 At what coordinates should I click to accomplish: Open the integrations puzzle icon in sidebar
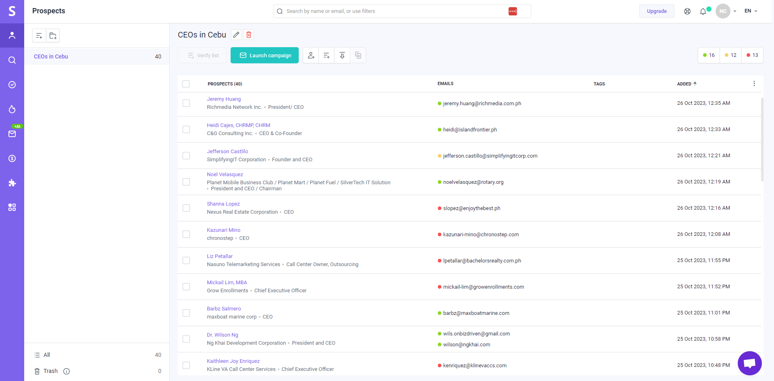click(x=12, y=183)
